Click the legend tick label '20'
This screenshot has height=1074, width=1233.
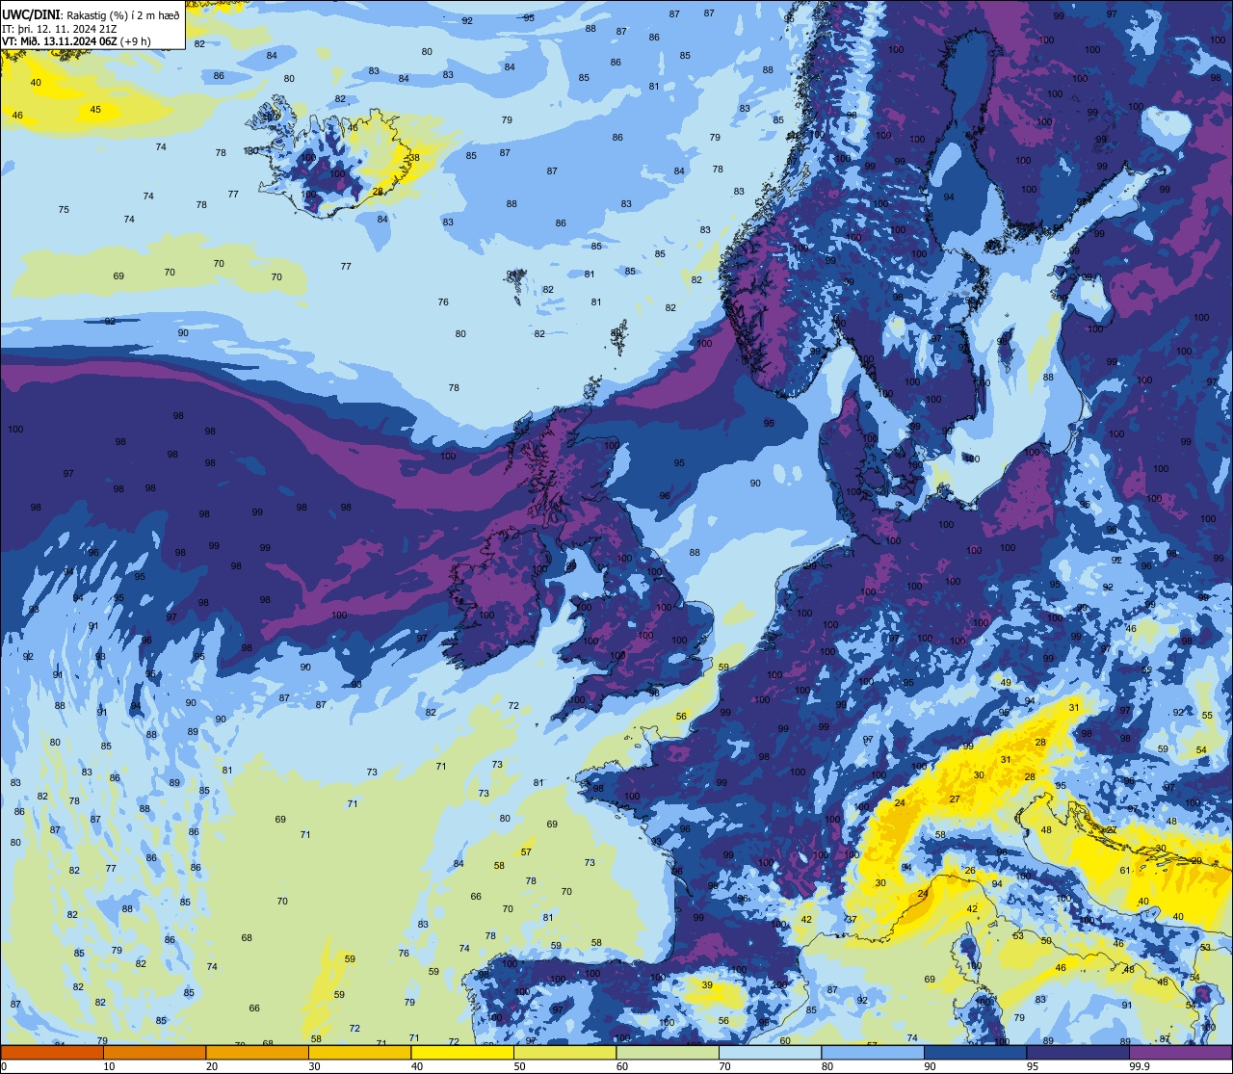211,1066
